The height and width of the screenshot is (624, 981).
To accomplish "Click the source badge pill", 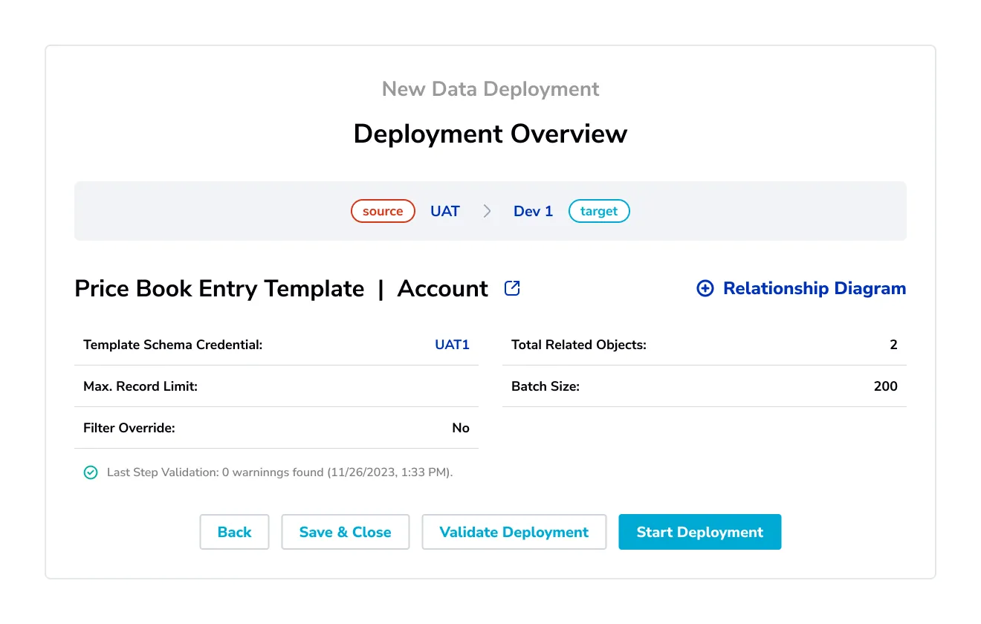I will (x=383, y=211).
